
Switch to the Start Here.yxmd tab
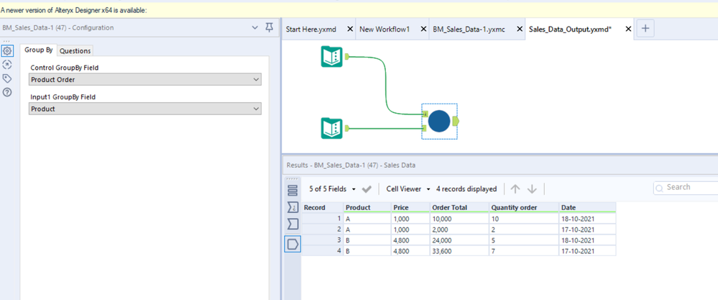[311, 29]
